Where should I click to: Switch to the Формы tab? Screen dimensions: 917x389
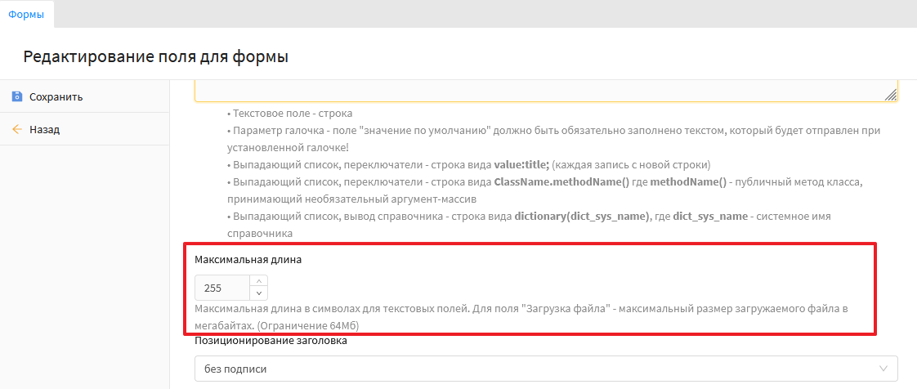click(x=26, y=14)
